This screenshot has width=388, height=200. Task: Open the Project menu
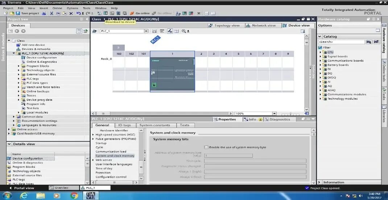(x=8, y=8)
